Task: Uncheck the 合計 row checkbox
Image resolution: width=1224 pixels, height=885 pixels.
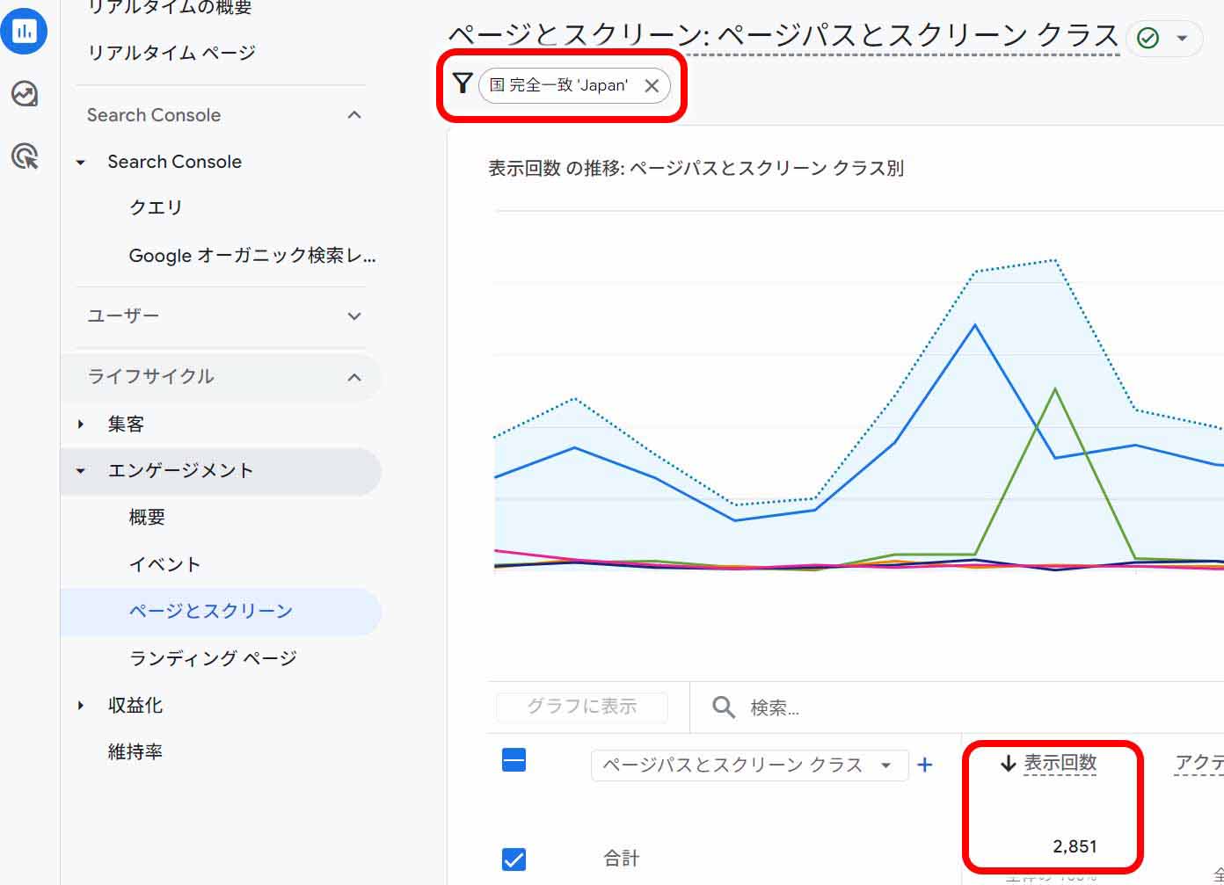Action: point(514,859)
